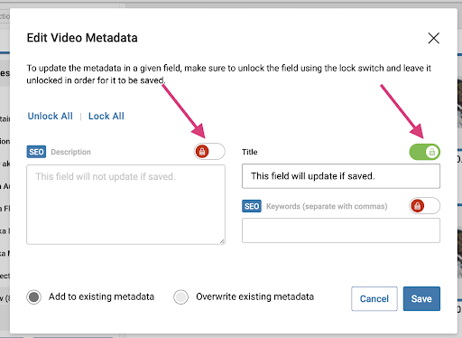
Task: Click the resize grip of the Description box
Action: 222,241
